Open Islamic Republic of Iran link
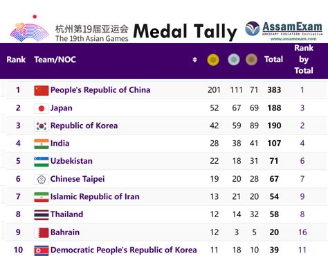The image size is (328, 256). [x=95, y=196]
